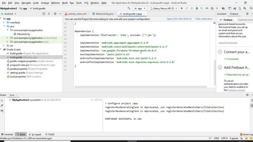
Task: Click the editor horizontal scrollbar
Action: pyautogui.click(x=141, y=87)
